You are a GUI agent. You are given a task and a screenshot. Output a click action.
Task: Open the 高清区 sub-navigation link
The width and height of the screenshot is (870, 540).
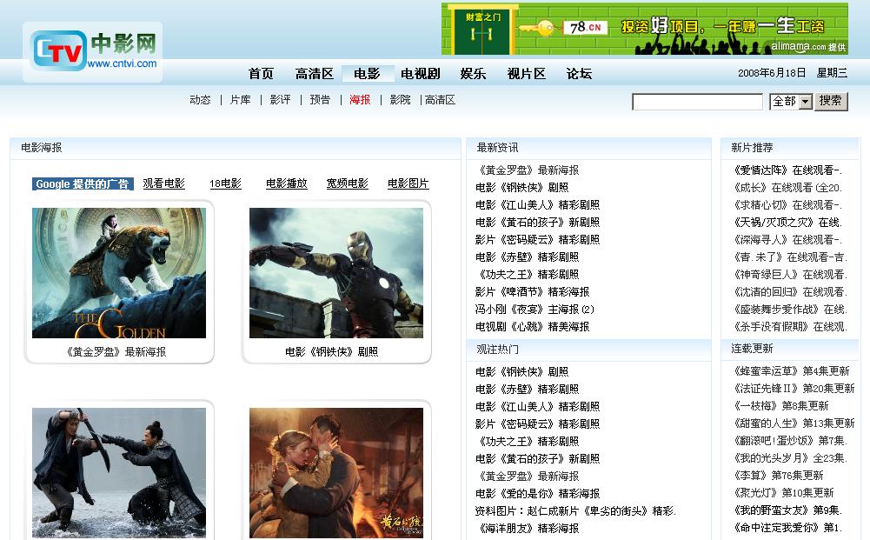[440, 100]
